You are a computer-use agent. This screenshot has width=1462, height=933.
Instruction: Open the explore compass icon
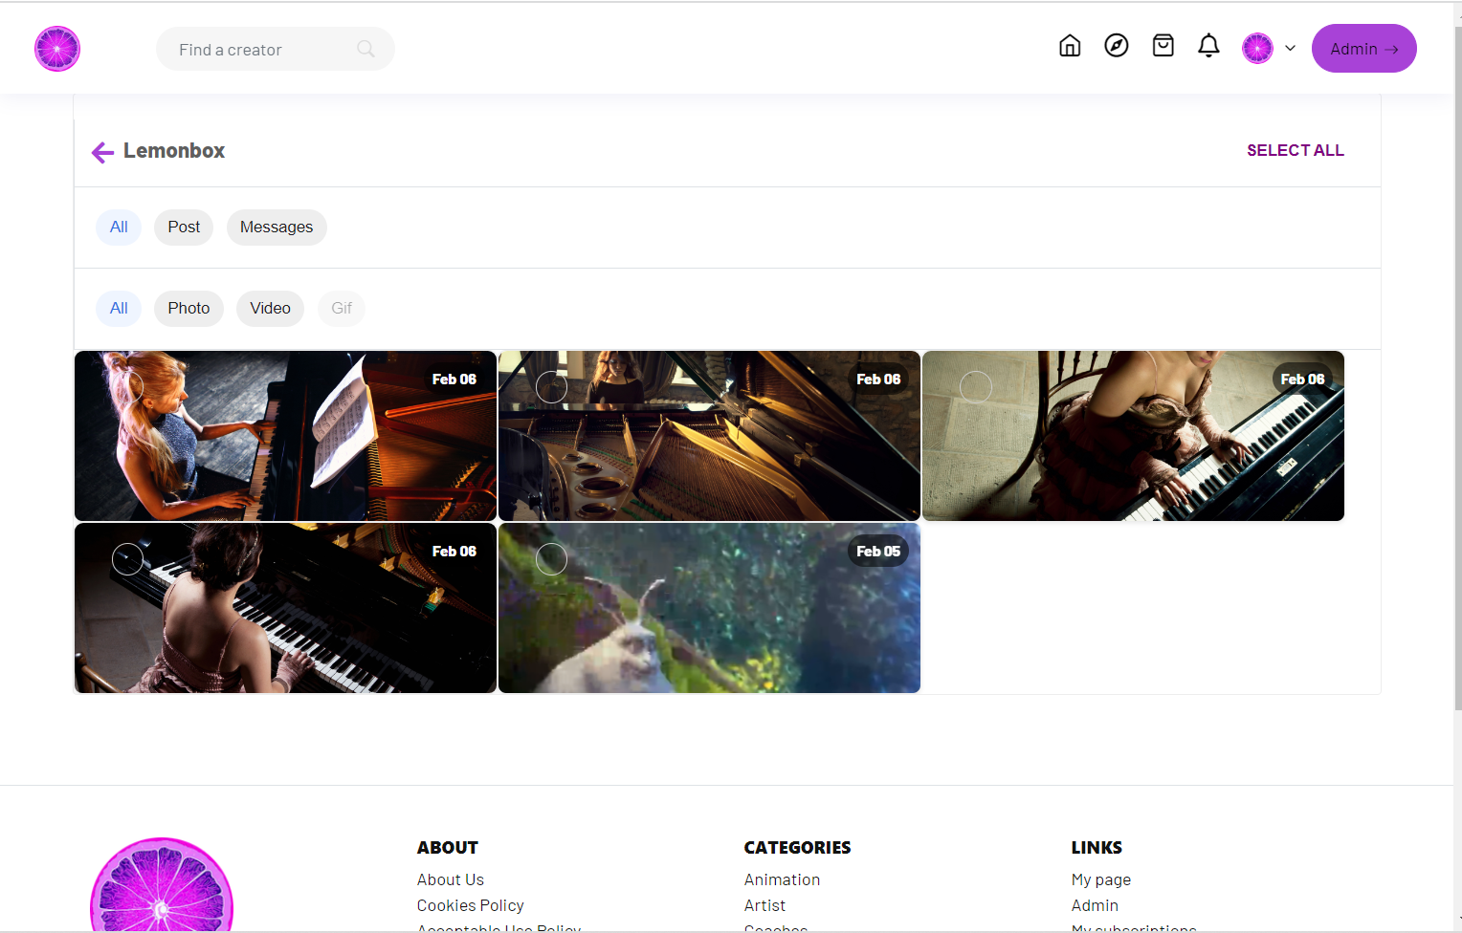point(1116,46)
